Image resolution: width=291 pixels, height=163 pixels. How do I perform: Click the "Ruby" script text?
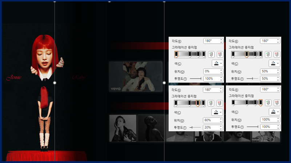point(79,77)
